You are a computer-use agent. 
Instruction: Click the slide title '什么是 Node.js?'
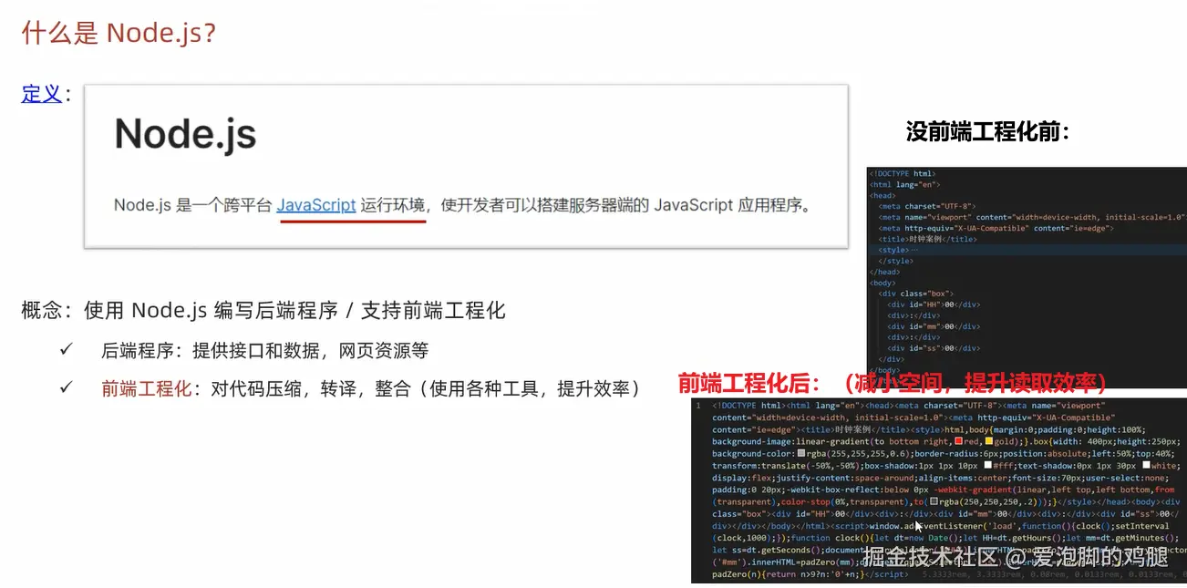point(119,33)
